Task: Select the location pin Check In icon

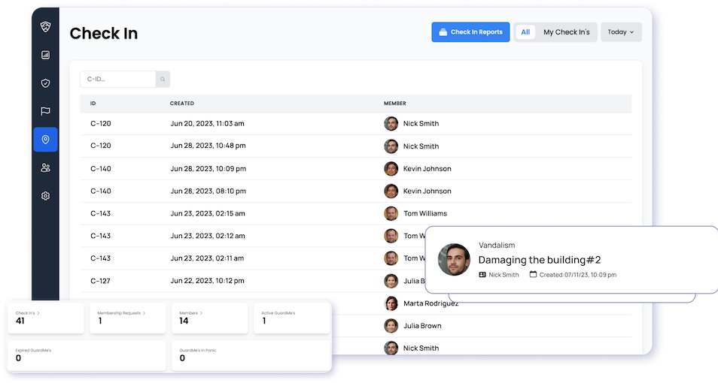Action: coord(45,140)
